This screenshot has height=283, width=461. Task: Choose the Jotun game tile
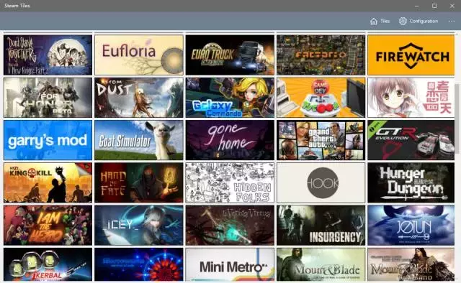click(x=411, y=226)
